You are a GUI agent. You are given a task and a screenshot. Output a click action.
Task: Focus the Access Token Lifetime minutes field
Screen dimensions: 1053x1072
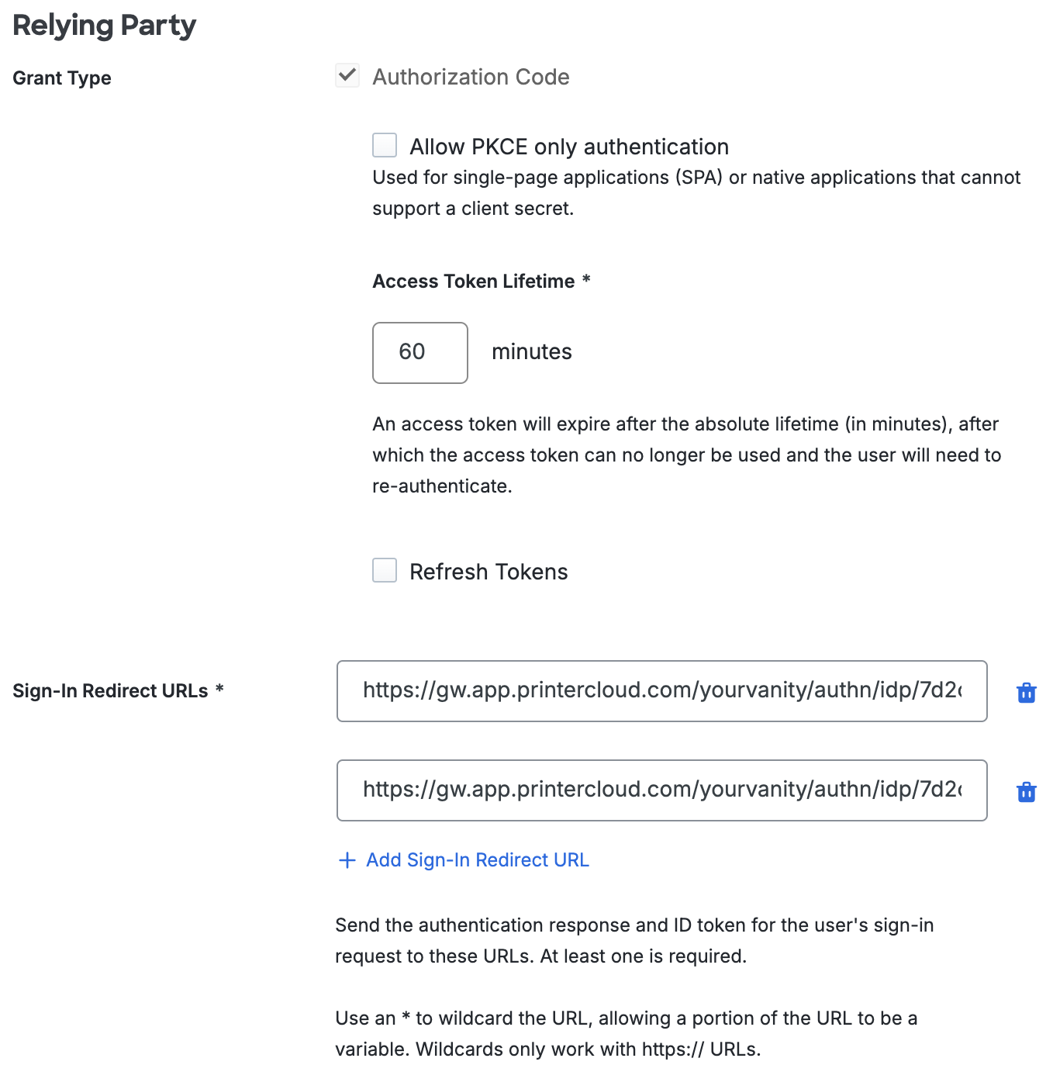pos(419,353)
